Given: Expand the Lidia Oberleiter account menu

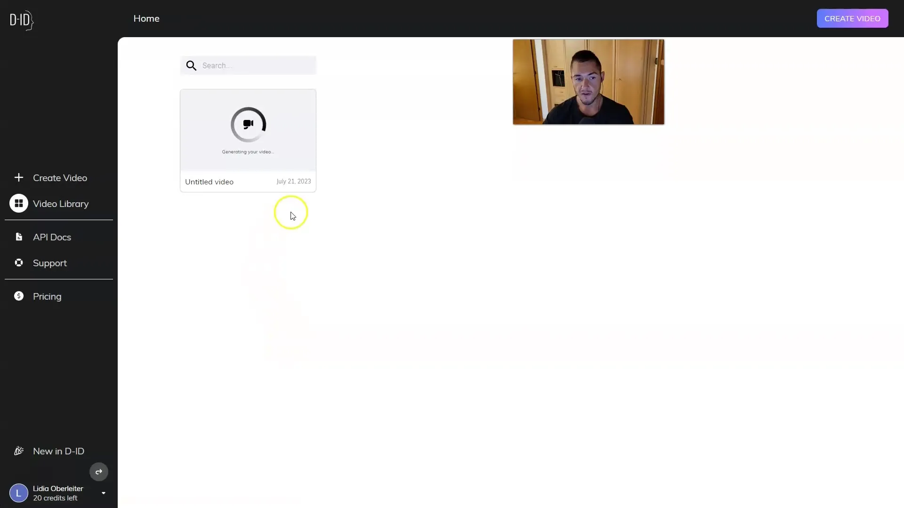Looking at the screenshot, I should pos(104,492).
